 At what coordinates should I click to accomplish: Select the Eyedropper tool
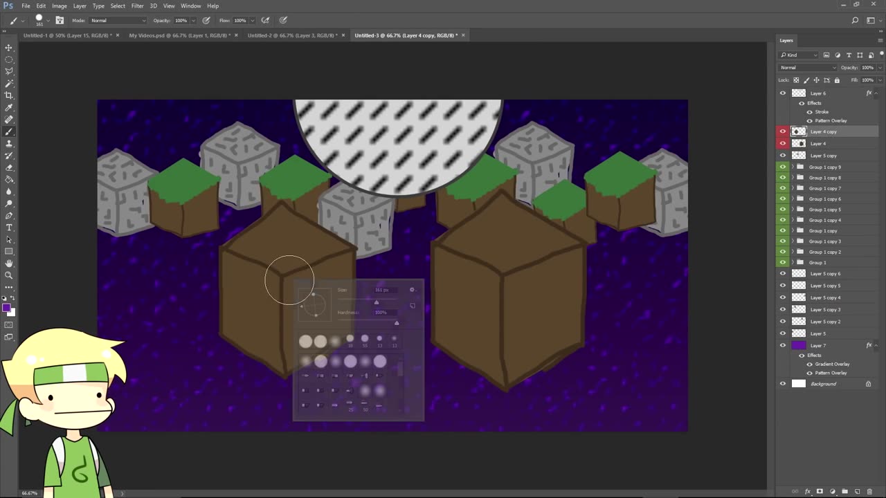[9, 107]
